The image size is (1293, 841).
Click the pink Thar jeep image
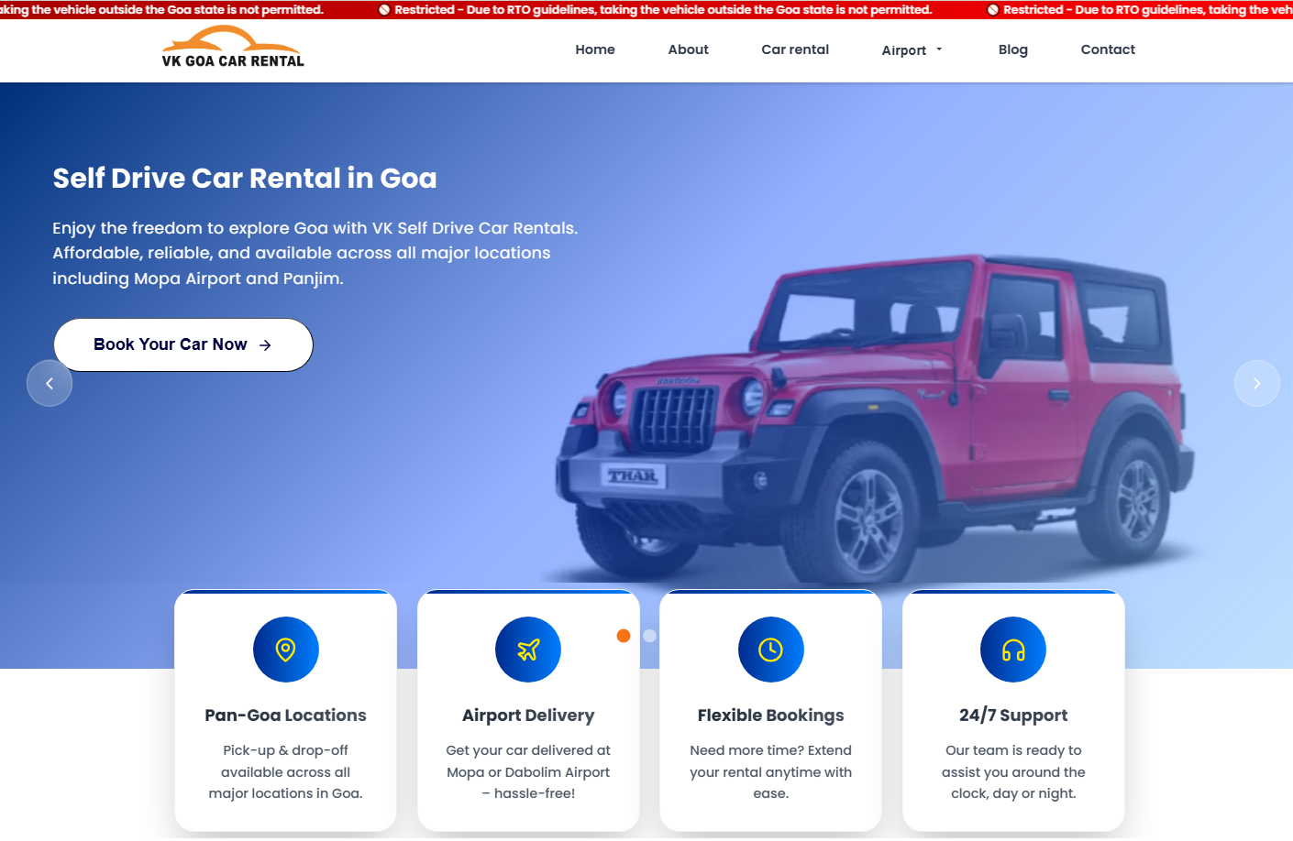(x=874, y=420)
